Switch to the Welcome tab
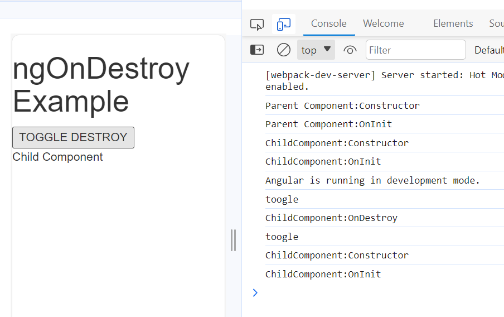The width and height of the screenshot is (504, 317). (x=384, y=23)
